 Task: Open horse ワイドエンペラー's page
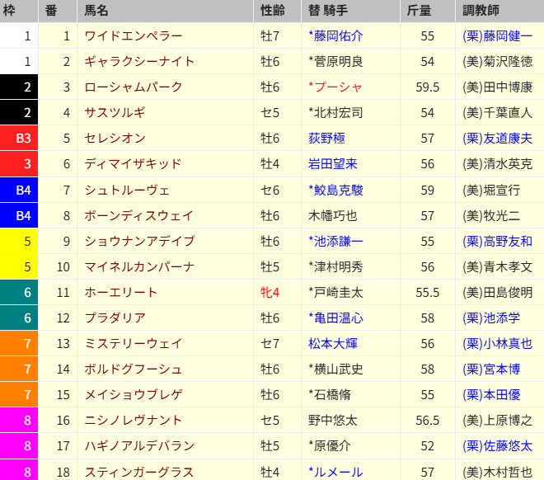134,35
